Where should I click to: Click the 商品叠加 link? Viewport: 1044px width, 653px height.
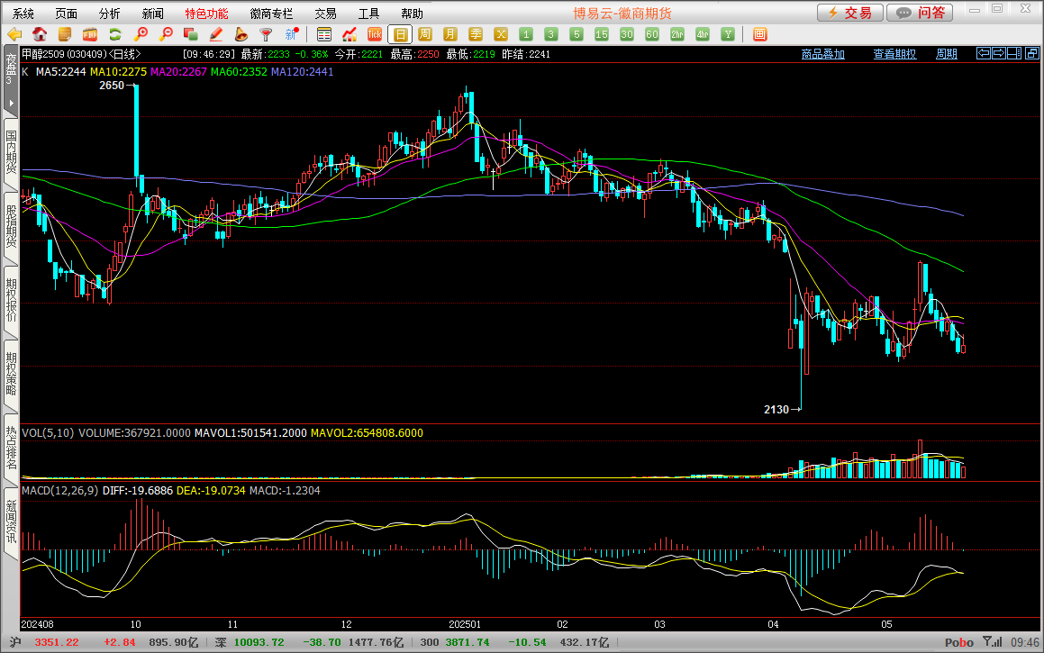[x=823, y=54]
